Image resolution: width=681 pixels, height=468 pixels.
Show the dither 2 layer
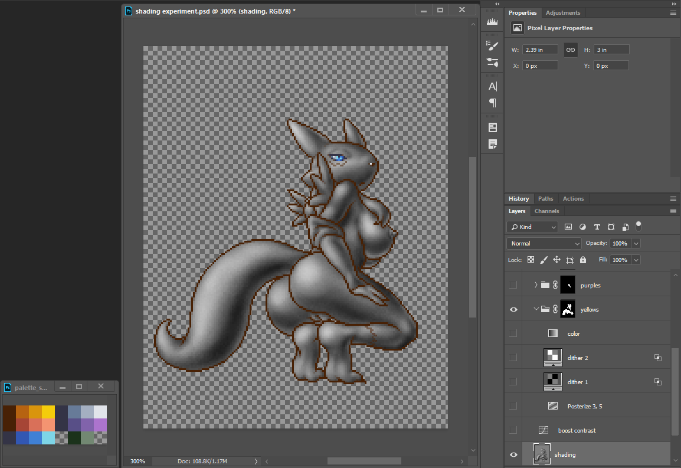pos(513,358)
